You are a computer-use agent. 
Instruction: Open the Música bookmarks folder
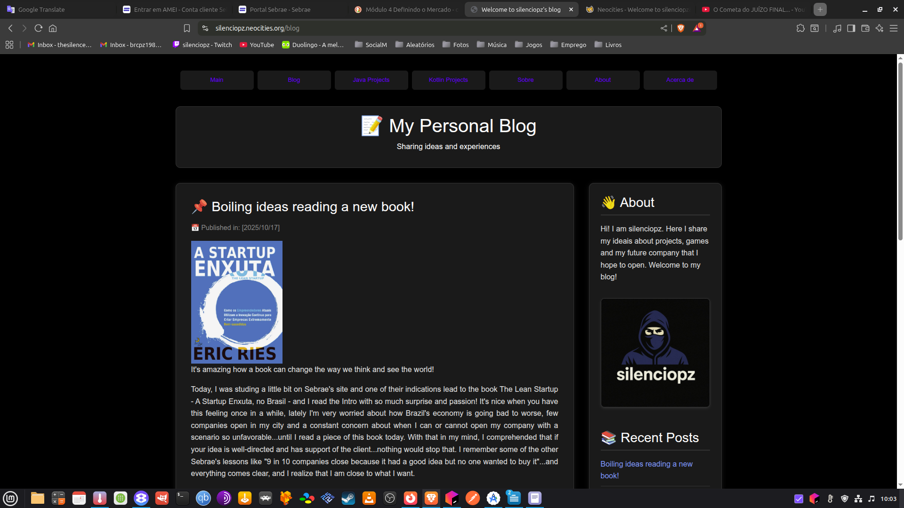click(492, 45)
